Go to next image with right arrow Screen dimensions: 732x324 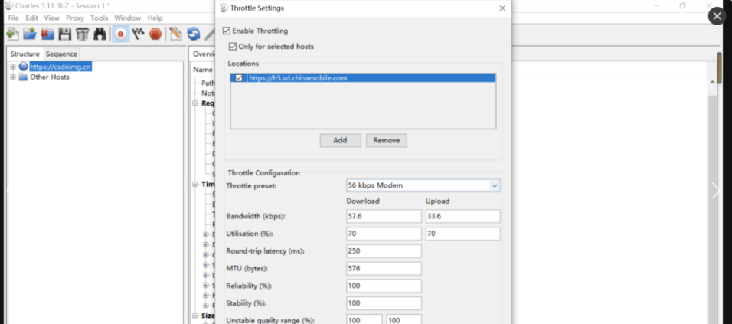coord(716,191)
